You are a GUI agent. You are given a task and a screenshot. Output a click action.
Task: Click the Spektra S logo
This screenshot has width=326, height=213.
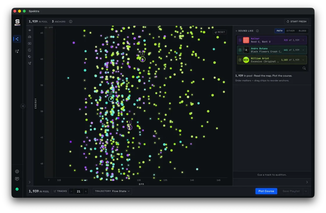pos(17,22)
